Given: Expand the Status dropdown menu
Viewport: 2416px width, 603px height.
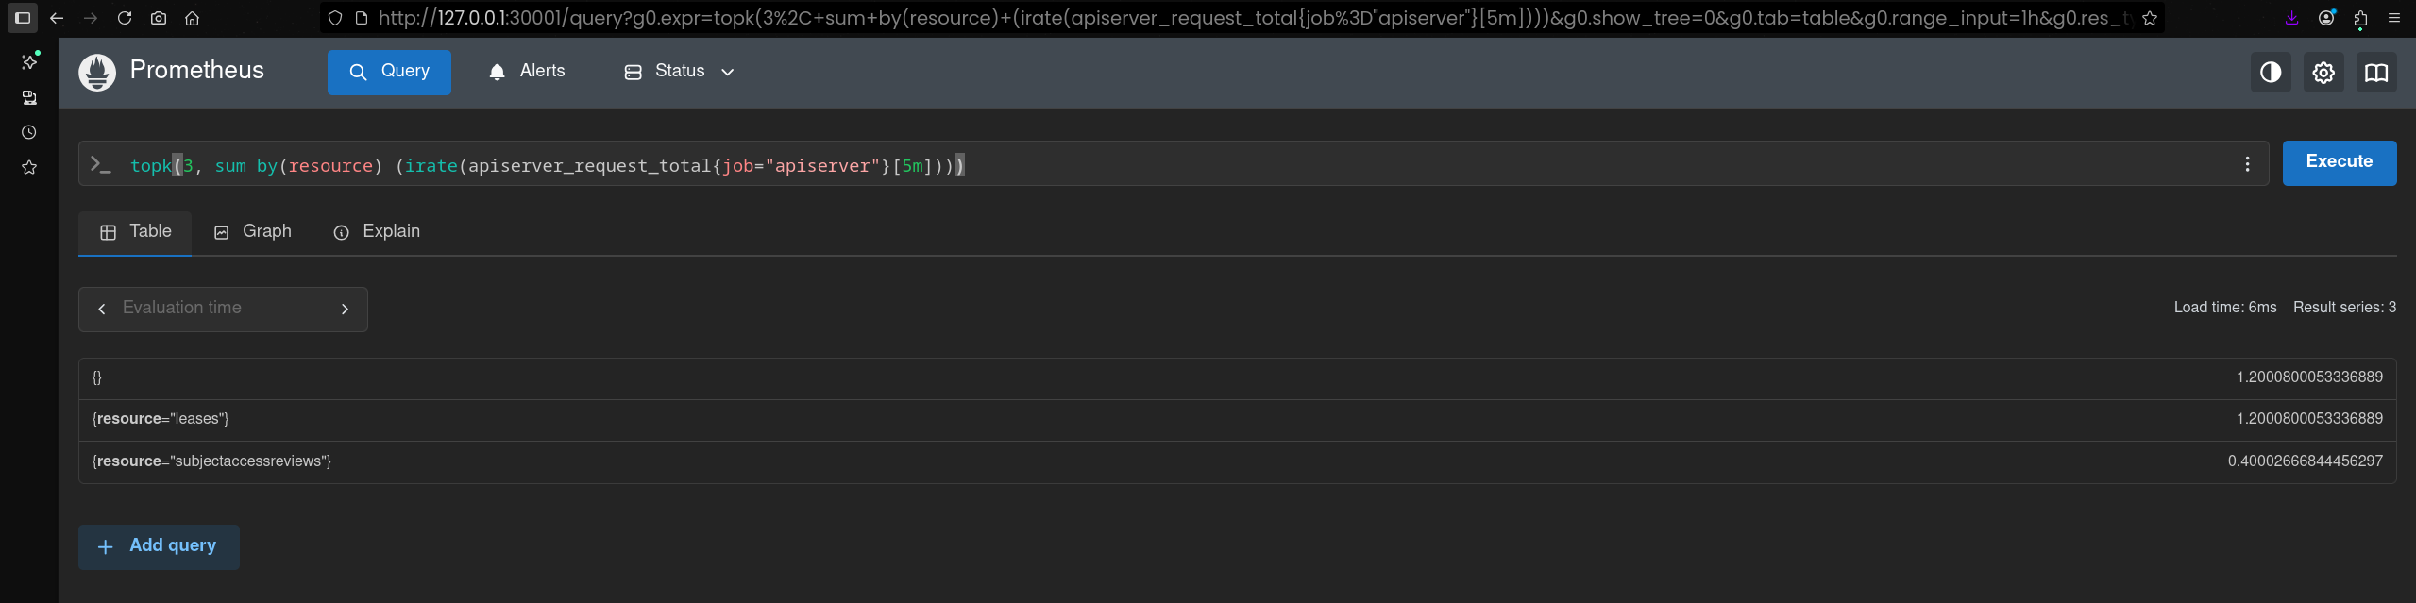Looking at the screenshot, I should (679, 72).
